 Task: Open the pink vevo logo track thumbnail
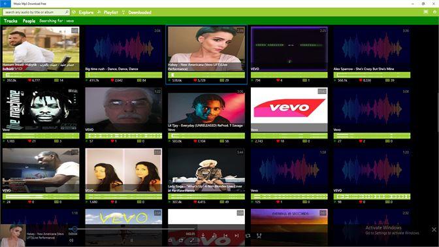click(289, 110)
